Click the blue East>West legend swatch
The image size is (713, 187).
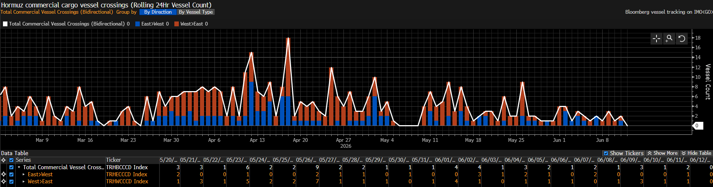point(138,24)
